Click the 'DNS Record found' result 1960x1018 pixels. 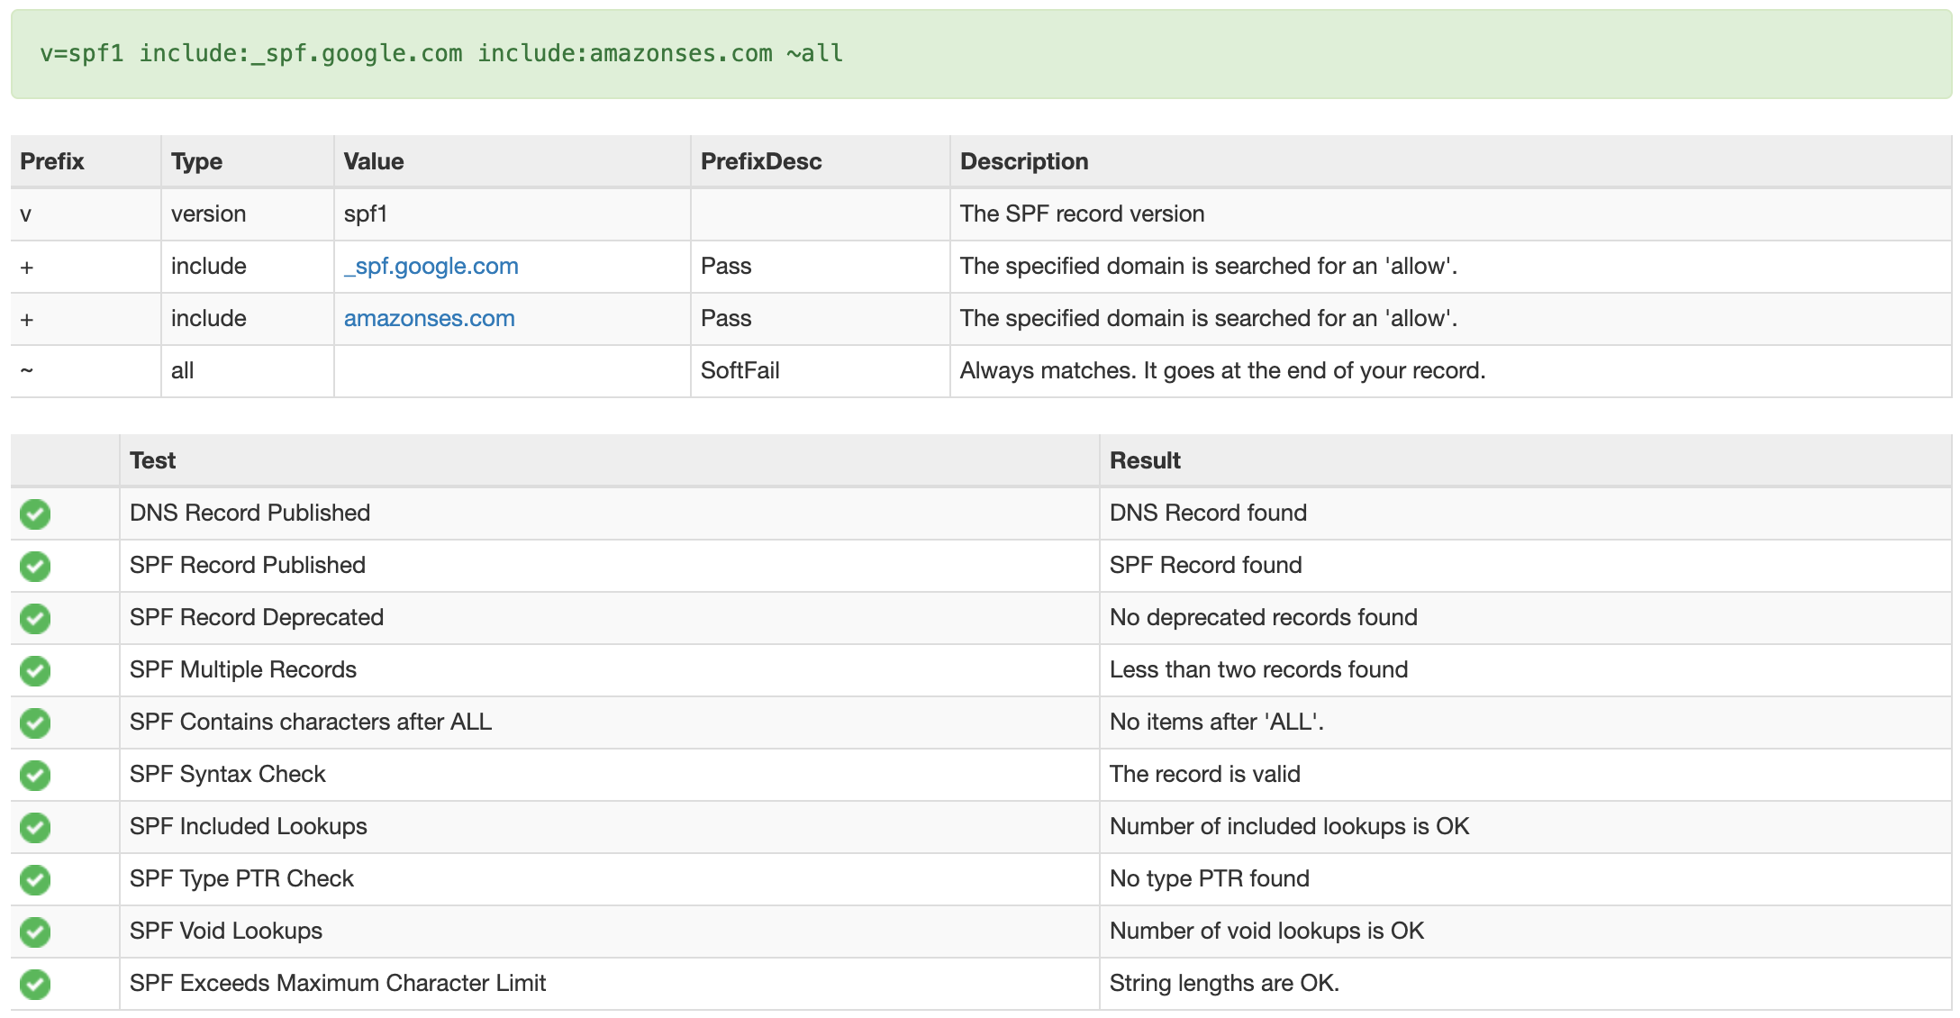point(1208,513)
